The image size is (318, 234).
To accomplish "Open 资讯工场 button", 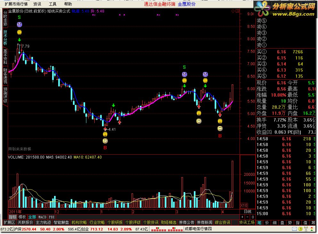I will coord(247,222).
